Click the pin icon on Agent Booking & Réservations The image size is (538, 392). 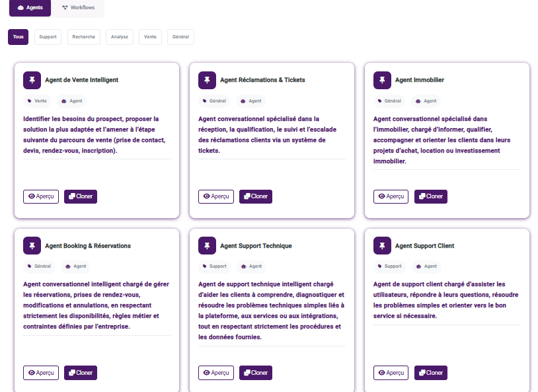[x=32, y=246]
